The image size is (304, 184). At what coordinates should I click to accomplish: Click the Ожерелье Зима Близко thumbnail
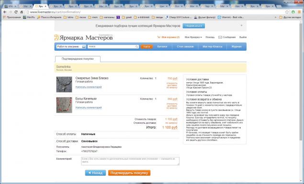click(x=64, y=85)
